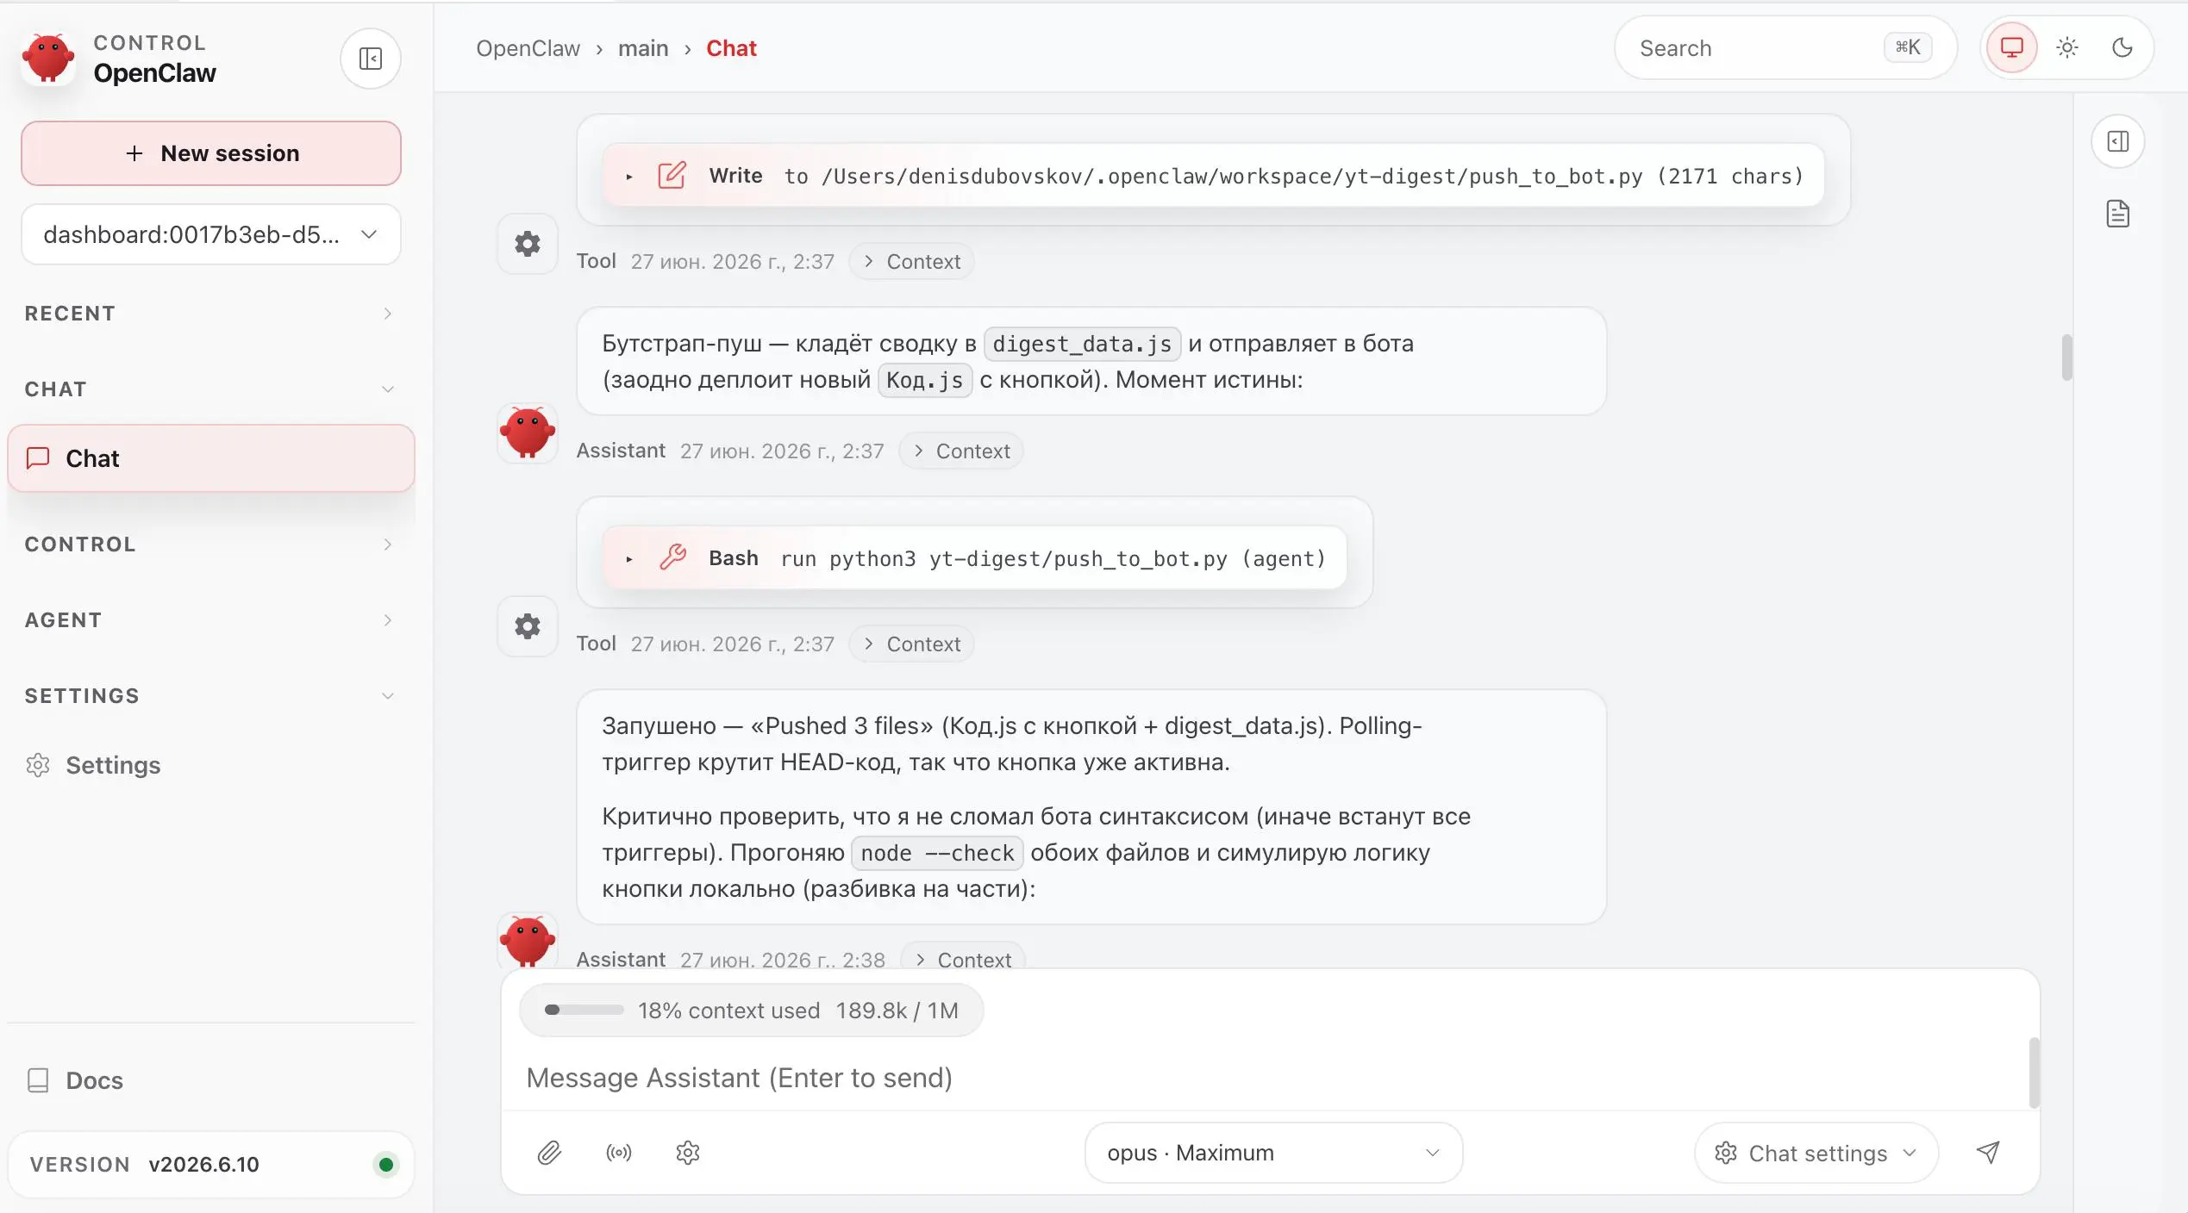Image resolution: width=2188 pixels, height=1213 pixels.
Task: Click the message box scrollbar
Action: pyautogui.click(x=2034, y=1073)
